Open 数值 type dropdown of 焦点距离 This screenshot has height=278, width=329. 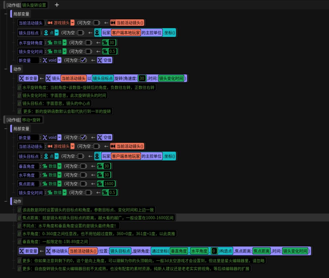pyautogui.click(x=59, y=184)
